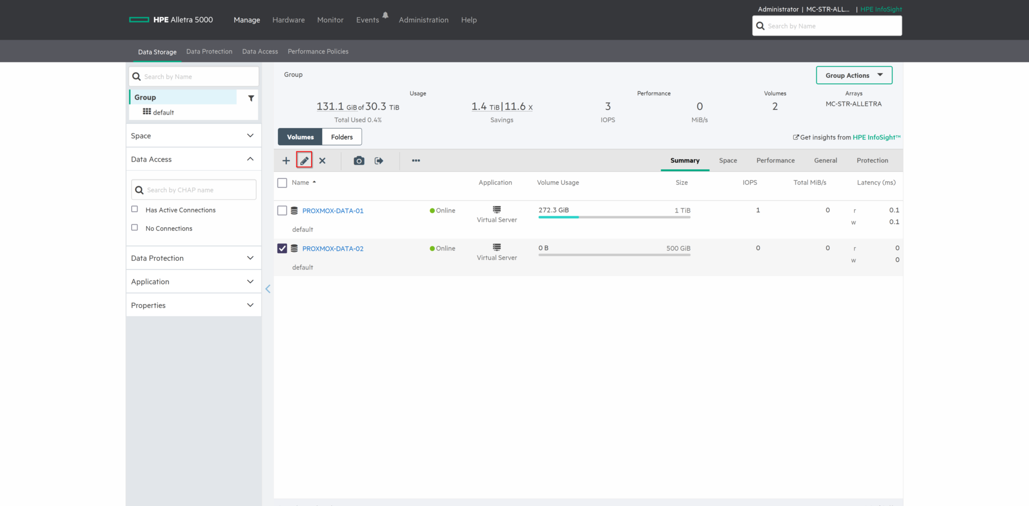Expand the Space filter section
The image size is (1029, 506).
point(193,136)
